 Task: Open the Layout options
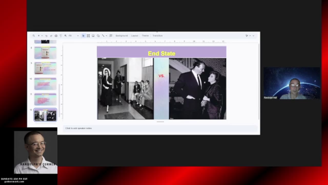135,36
